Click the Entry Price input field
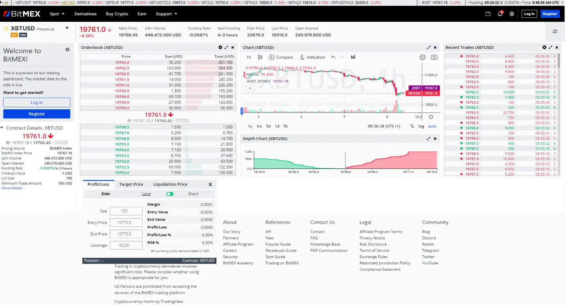Image resolution: width=565 pixels, height=305 pixels. 126,223
